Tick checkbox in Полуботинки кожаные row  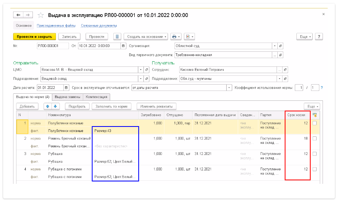click(315, 123)
